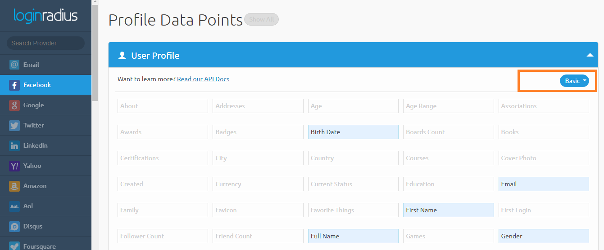Toggle the Addresses data point
Viewport: 604px width, 250px height.
258,106
